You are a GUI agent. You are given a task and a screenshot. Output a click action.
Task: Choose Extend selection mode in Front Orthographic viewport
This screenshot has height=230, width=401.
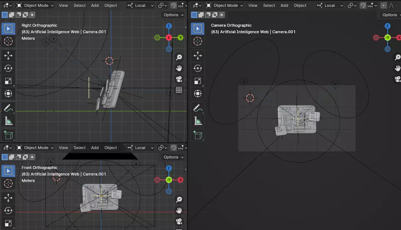[x=12, y=157]
